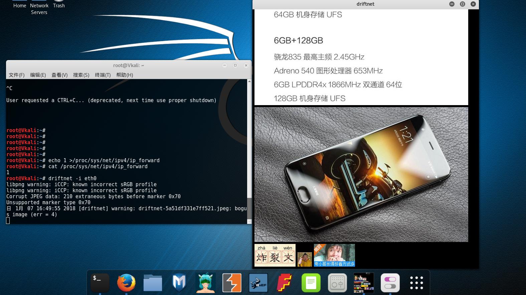Launch Burp Suite from the dock

coord(232,283)
